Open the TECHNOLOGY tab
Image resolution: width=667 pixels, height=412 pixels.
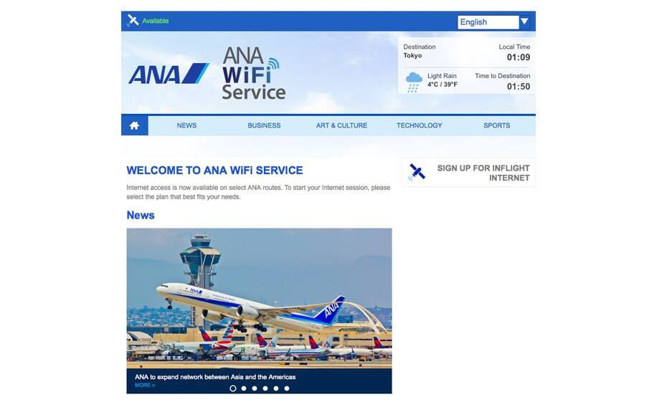tap(420, 125)
